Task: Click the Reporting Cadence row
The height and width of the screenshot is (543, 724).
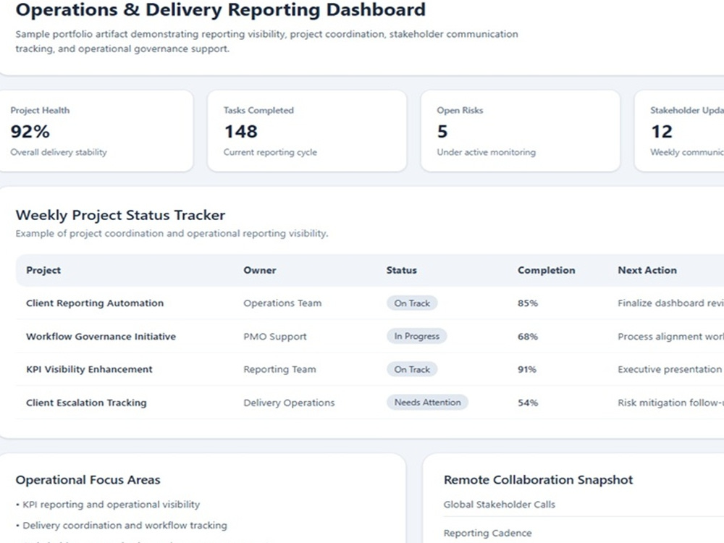Action: click(584, 534)
